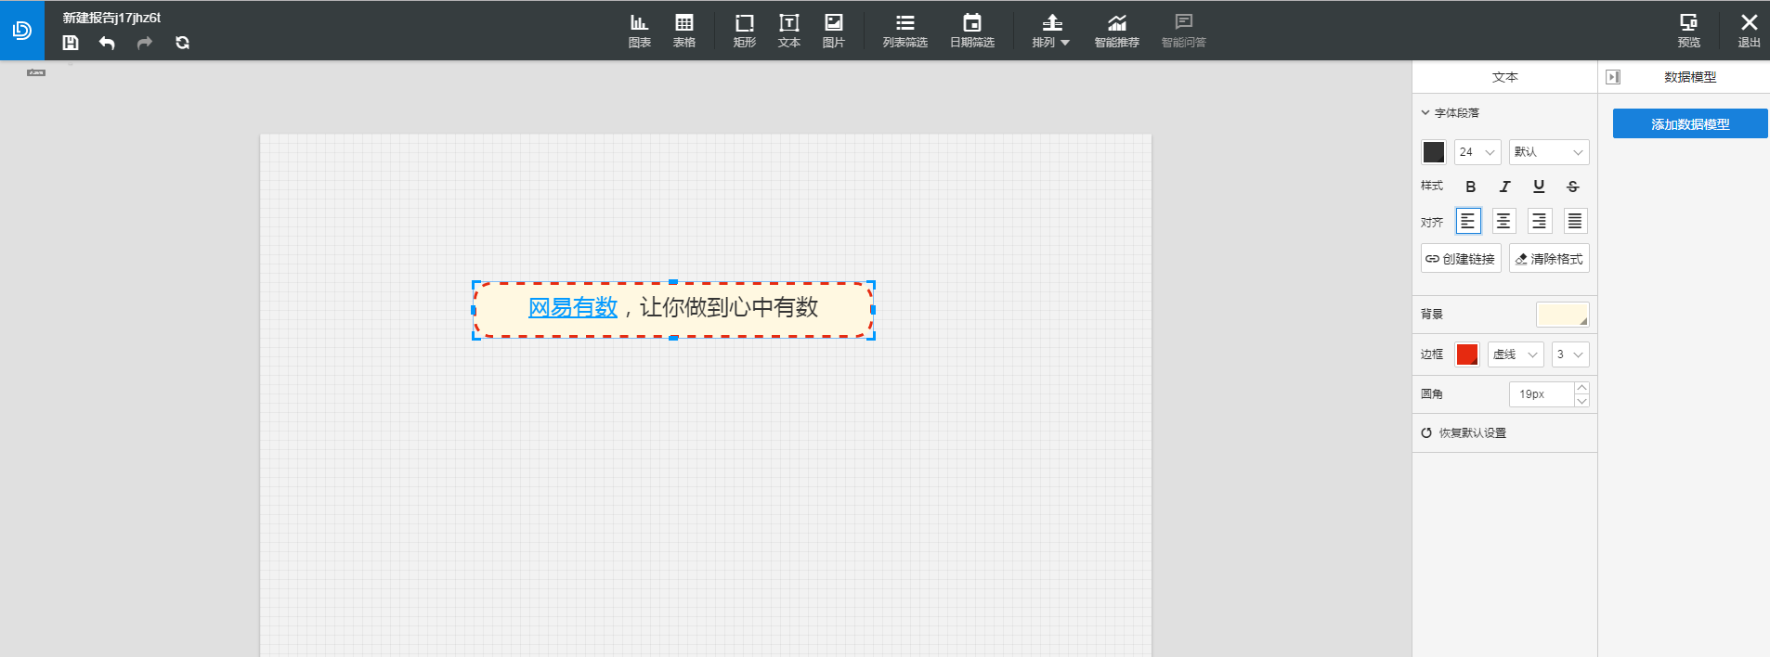
Task: Align text center
Action: (x=1503, y=221)
